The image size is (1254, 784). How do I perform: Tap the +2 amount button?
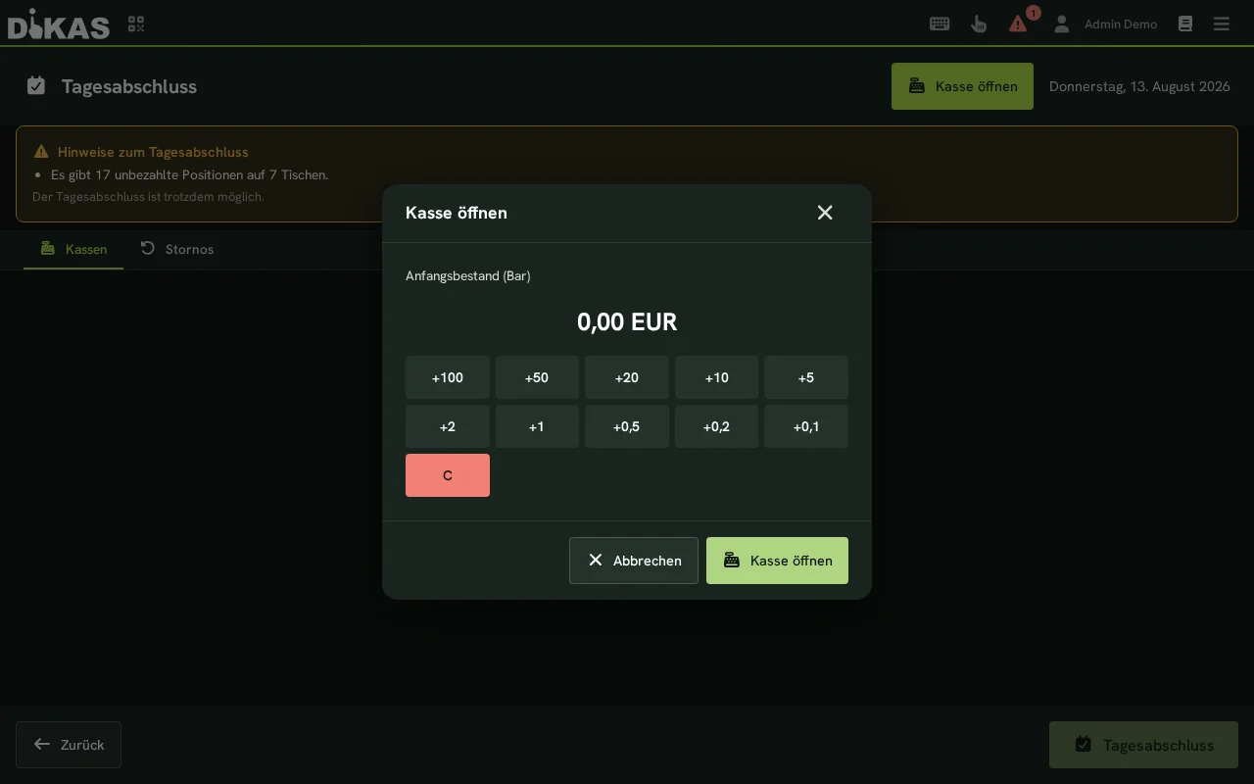pyautogui.click(x=448, y=426)
